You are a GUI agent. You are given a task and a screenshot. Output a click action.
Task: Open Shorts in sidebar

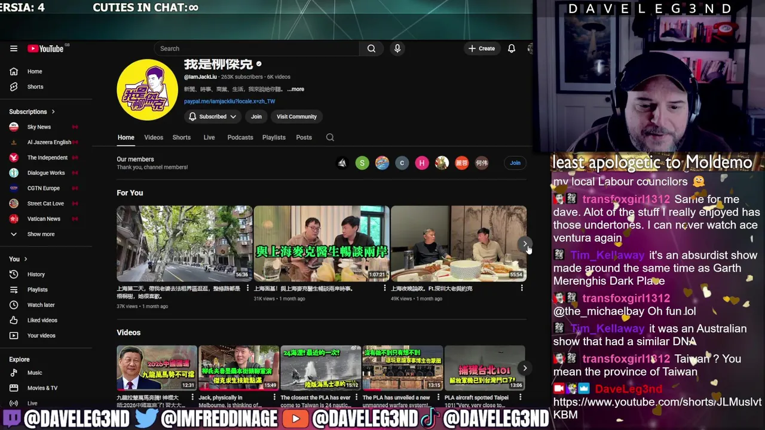(35, 87)
